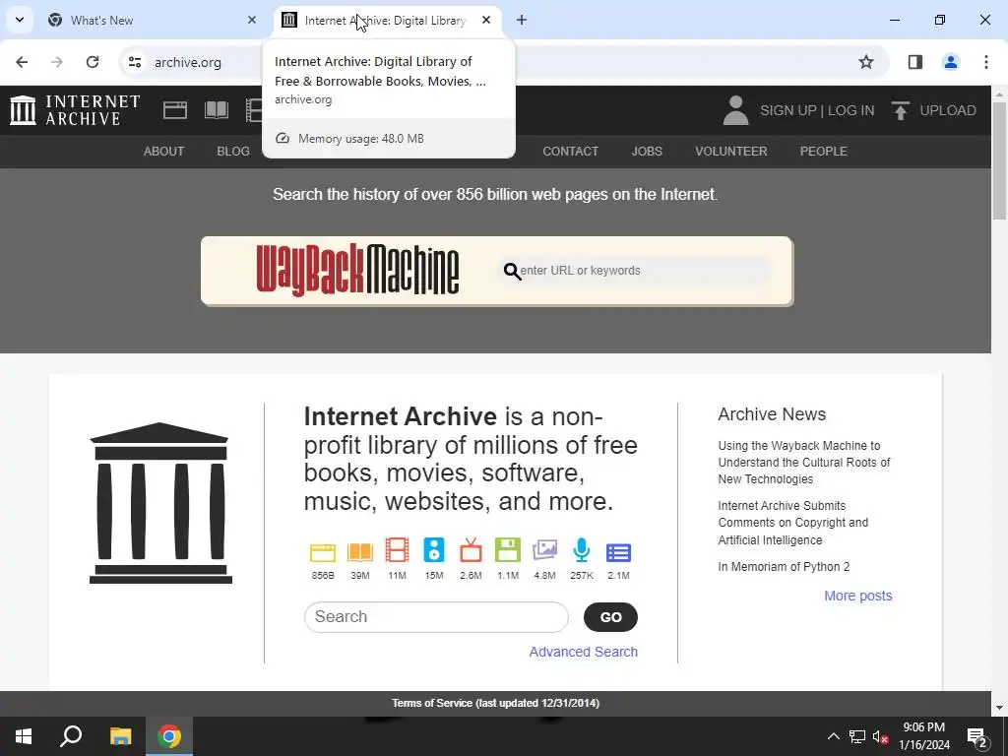Click the Chrome icon in the taskbar
Screen dimensions: 1008x756
coord(169,736)
